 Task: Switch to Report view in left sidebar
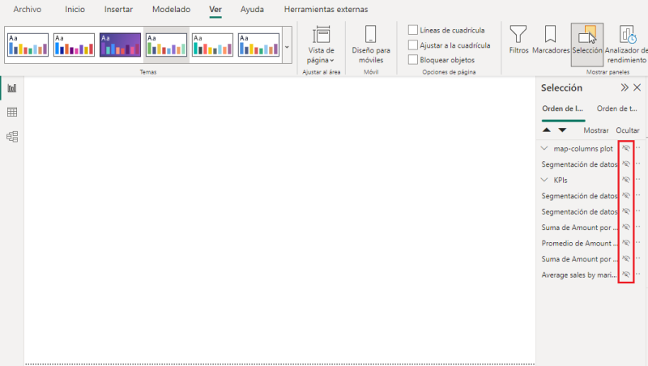pos(12,87)
